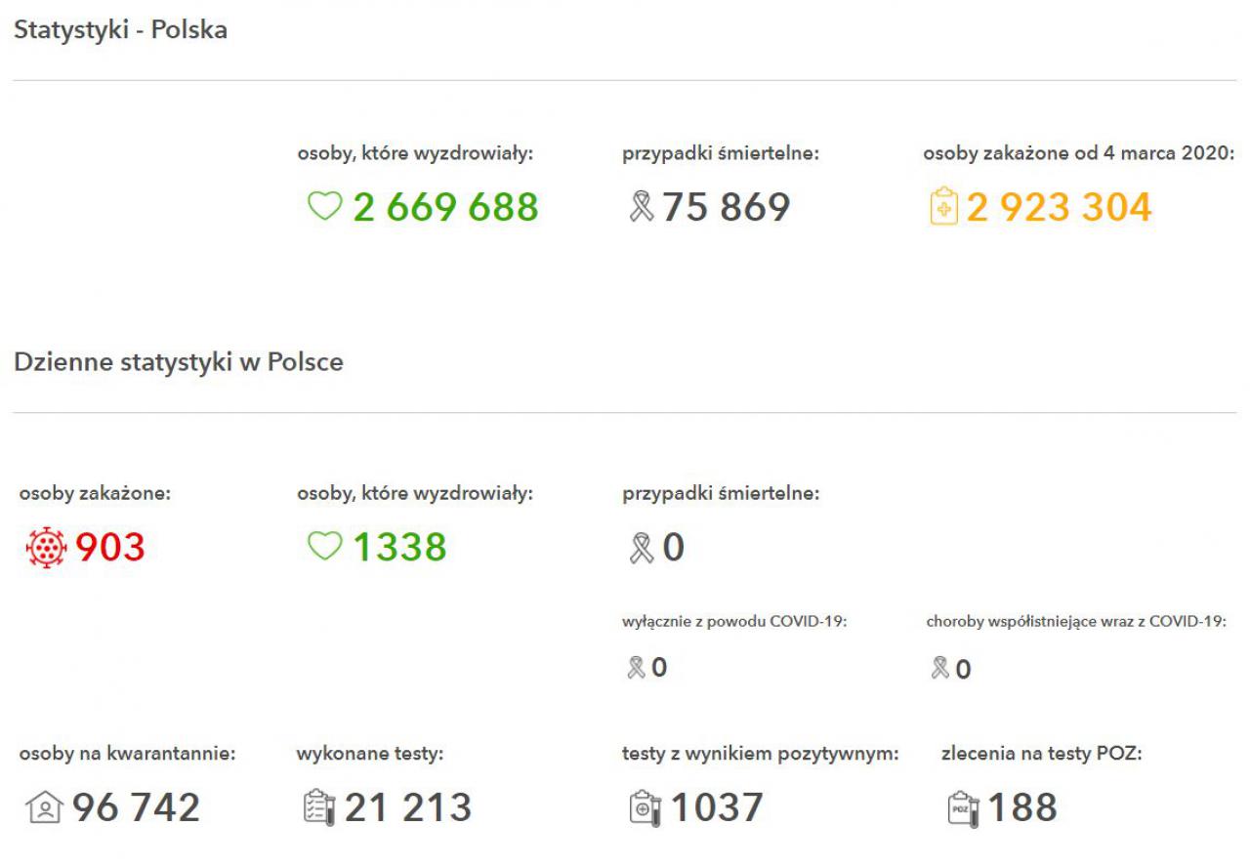
Task: Click the total infected number 2 923 304
Action: pyautogui.click(x=1060, y=207)
